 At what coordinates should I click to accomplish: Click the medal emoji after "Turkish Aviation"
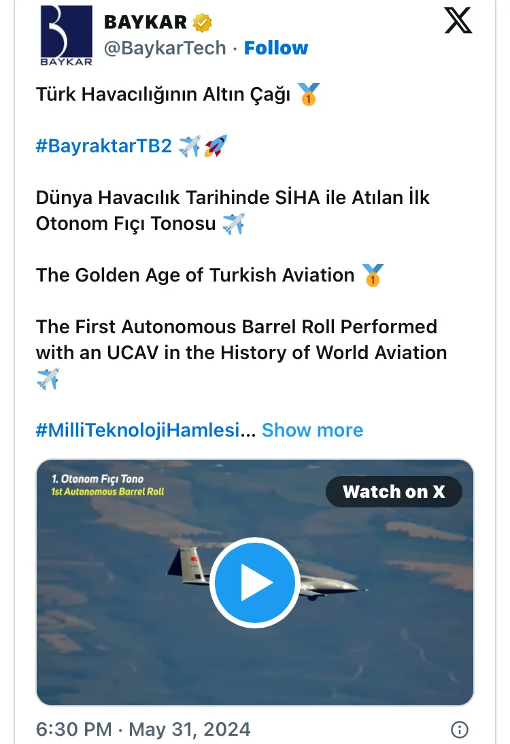(x=372, y=275)
